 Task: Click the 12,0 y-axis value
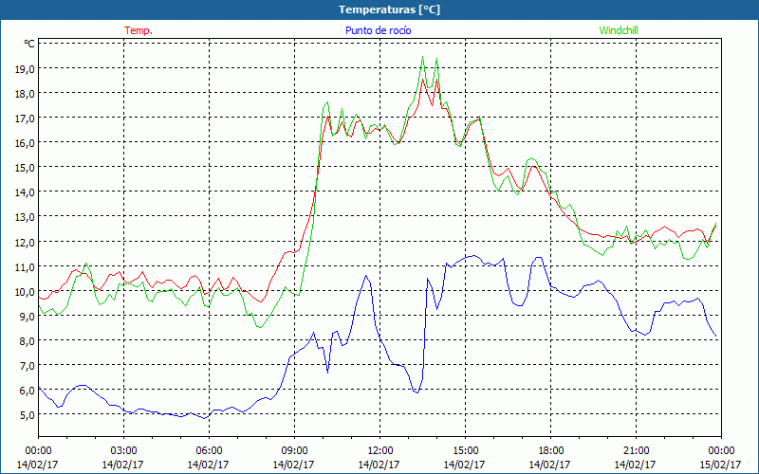26,242
